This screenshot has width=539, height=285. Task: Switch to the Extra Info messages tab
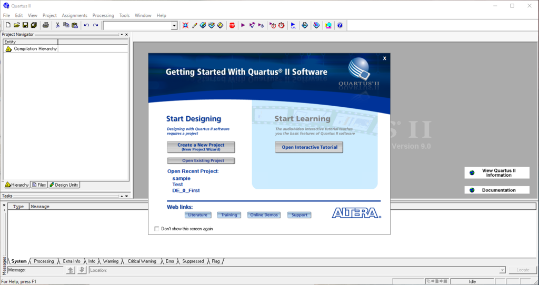(72, 261)
